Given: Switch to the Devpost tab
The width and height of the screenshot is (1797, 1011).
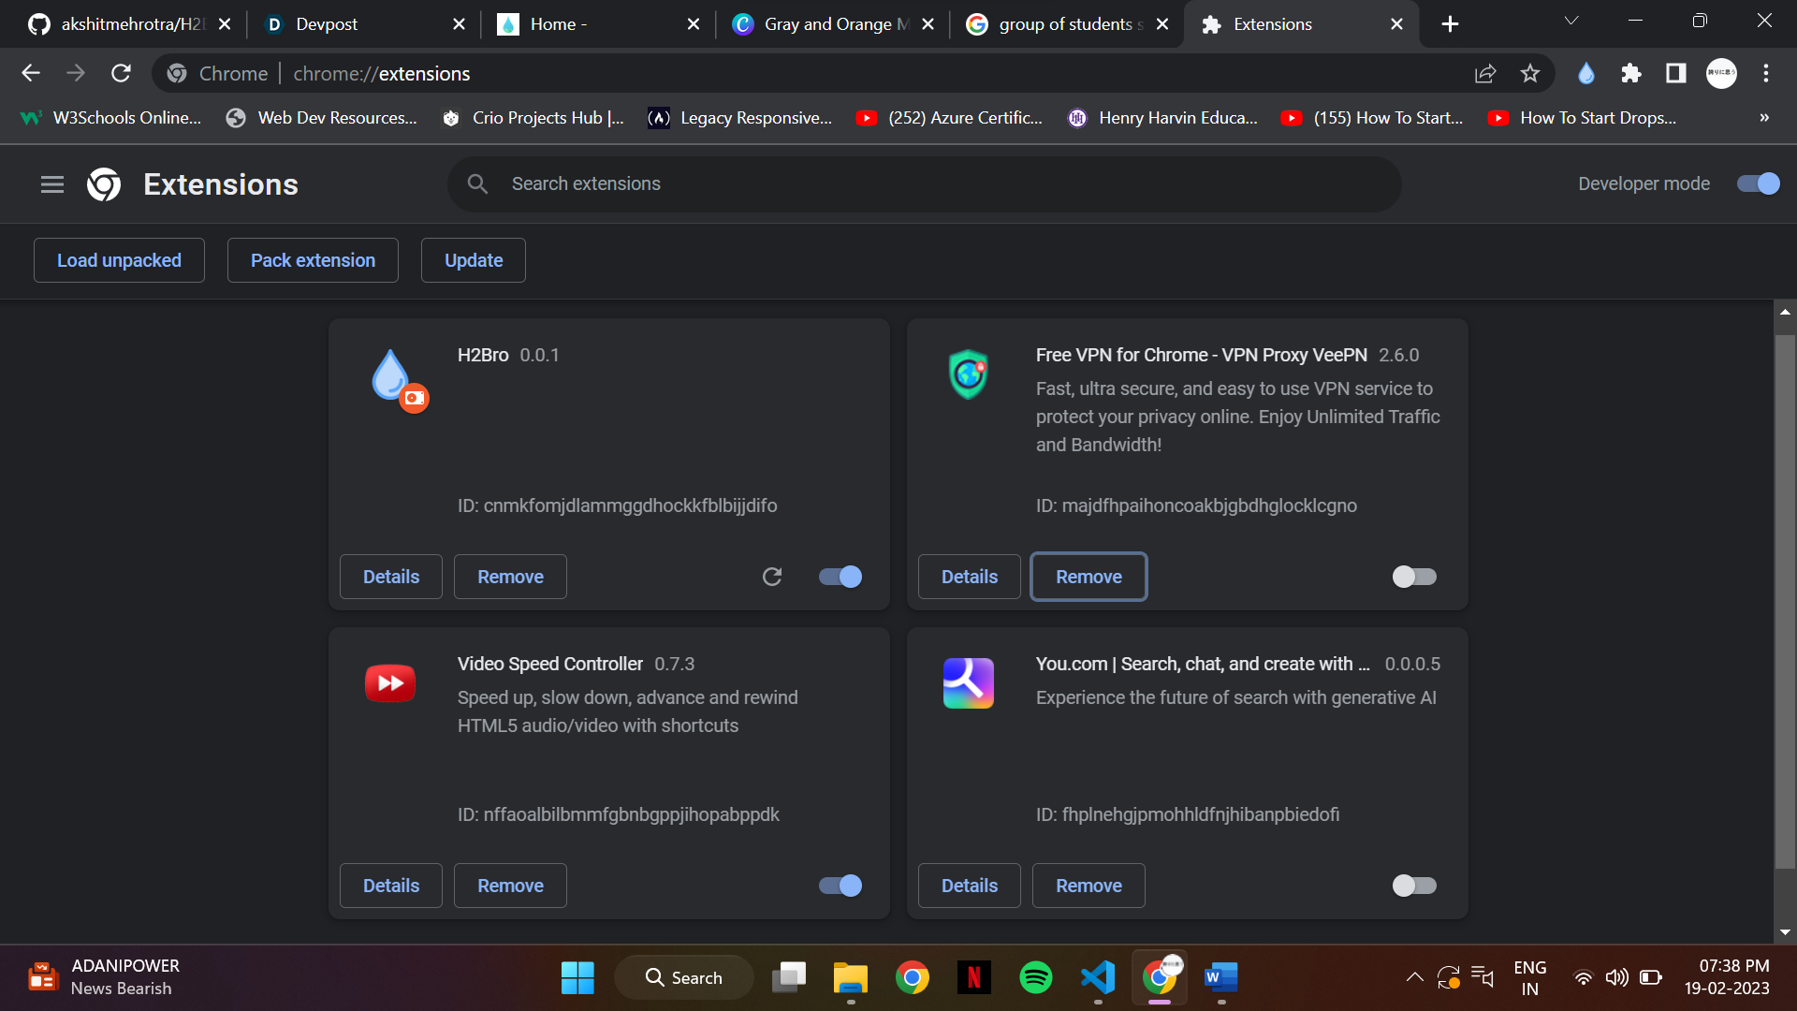Looking at the screenshot, I should click(356, 24).
